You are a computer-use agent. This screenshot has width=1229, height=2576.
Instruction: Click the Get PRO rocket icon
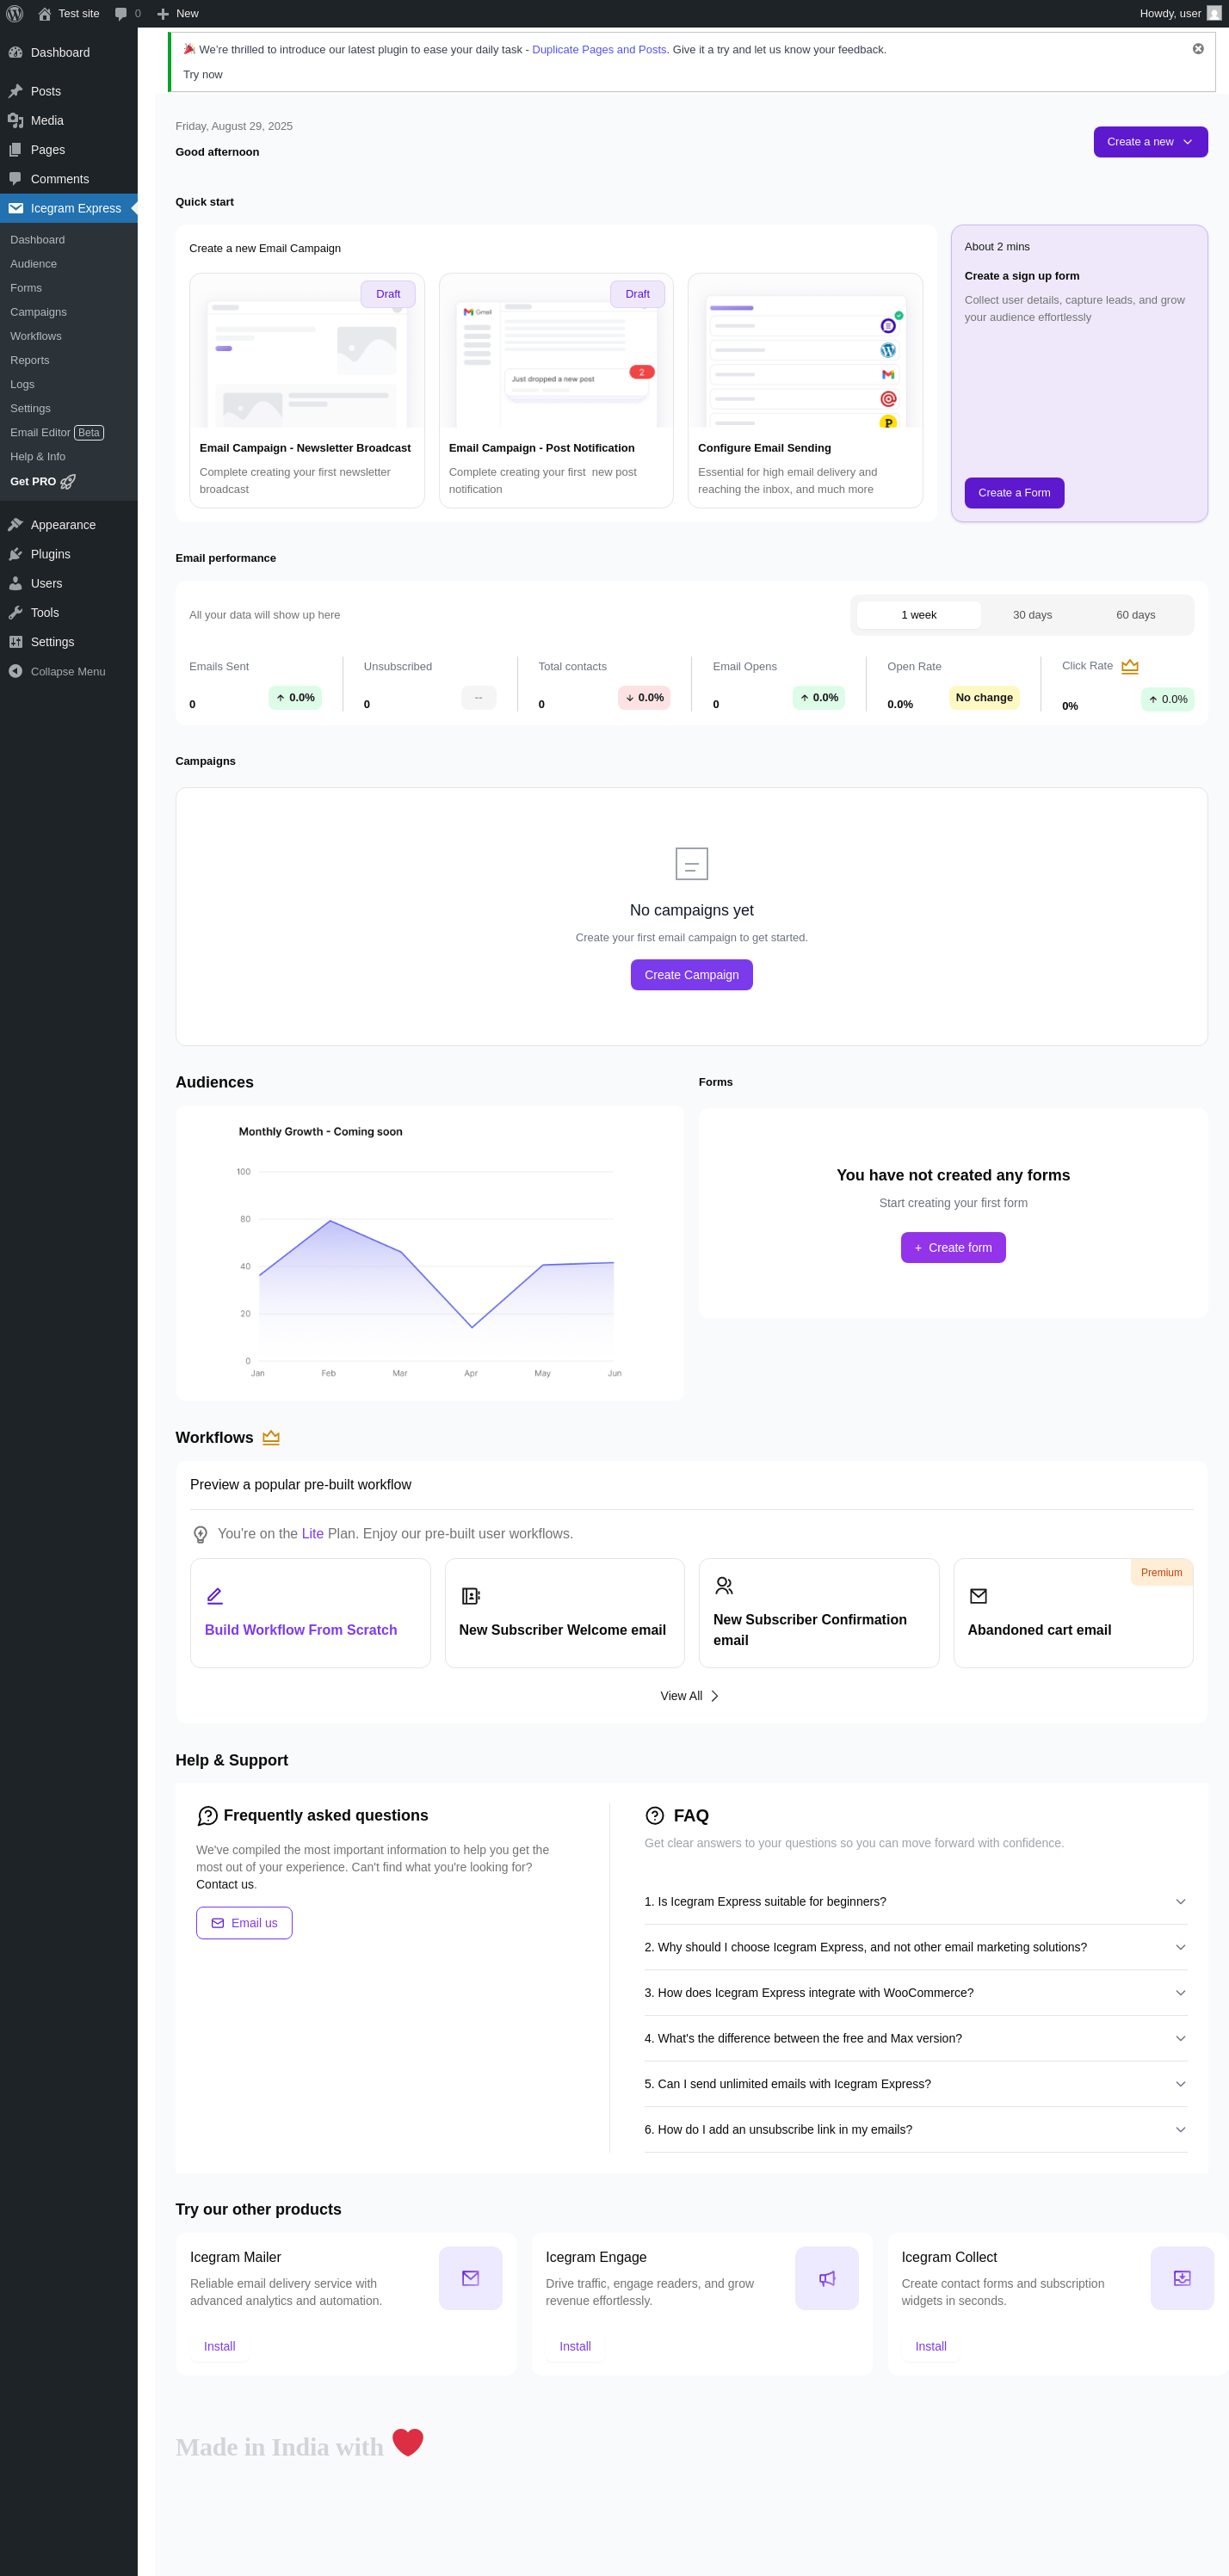click(x=68, y=482)
